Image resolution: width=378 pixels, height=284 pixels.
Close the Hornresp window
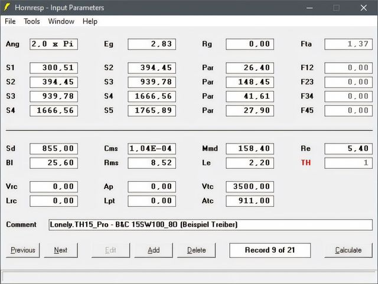(364, 8)
